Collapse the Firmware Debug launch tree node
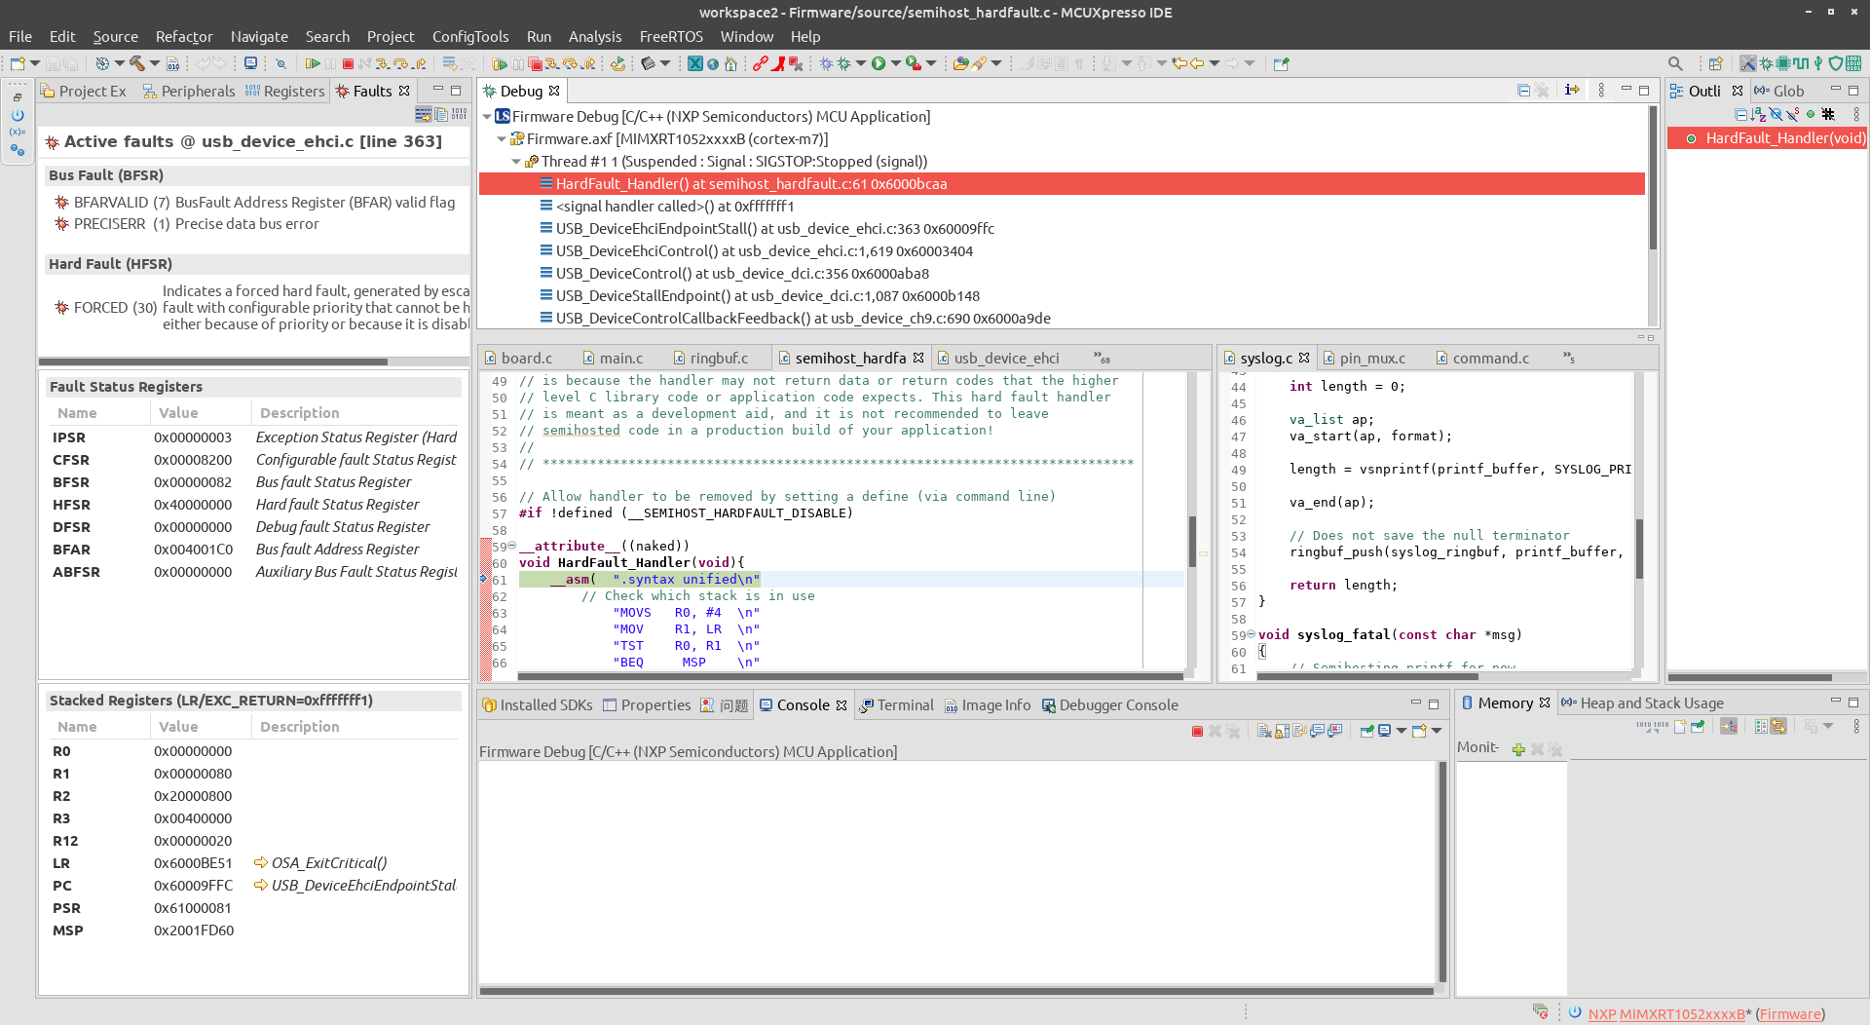This screenshot has height=1025, width=1870. pos(488,116)
